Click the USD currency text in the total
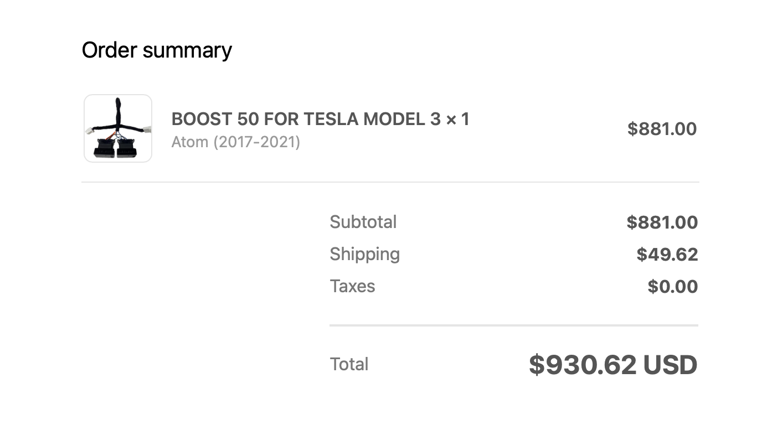 tap(670, 365)
